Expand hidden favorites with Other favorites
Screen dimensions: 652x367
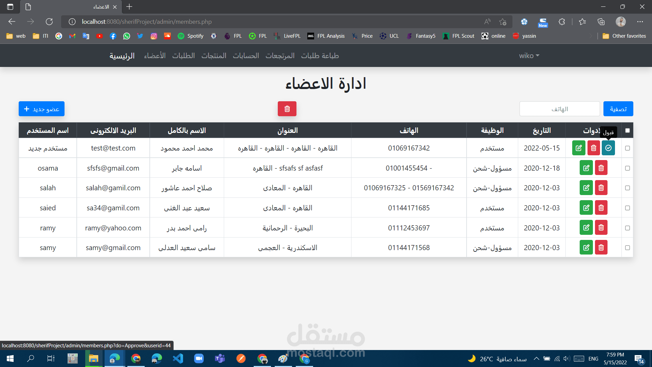[x=624, y=36]
